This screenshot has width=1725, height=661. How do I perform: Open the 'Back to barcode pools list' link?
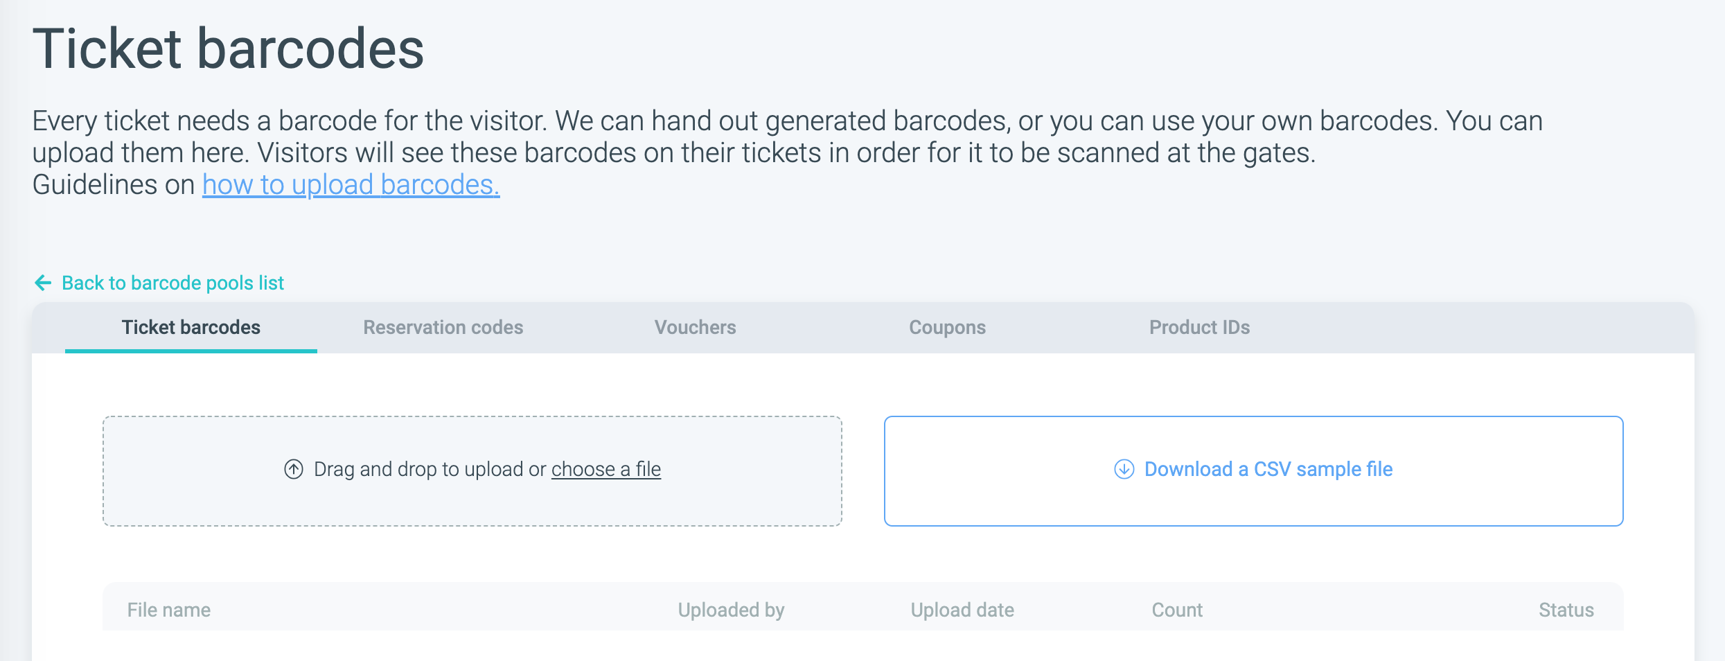pos(172,283)
